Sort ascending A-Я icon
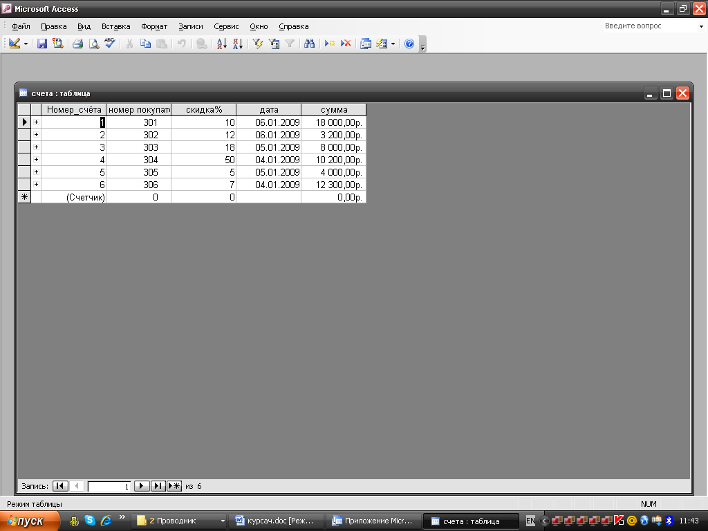The width and height of the screenshot is (708, 531). point(221,44)
